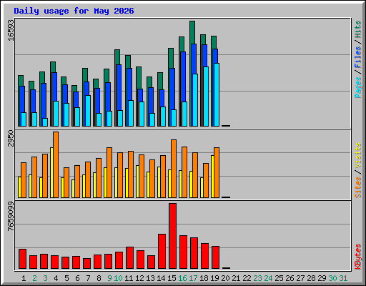Click the blue files bar for day 10
366x286 pixels.
[x=119, y=87]
